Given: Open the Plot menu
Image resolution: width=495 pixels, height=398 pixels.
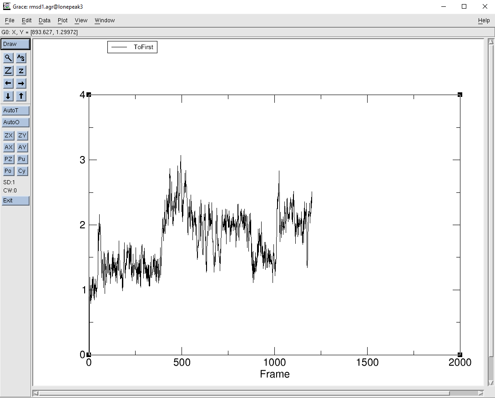Looking at the screenshot, I should (x=62, y=20).
